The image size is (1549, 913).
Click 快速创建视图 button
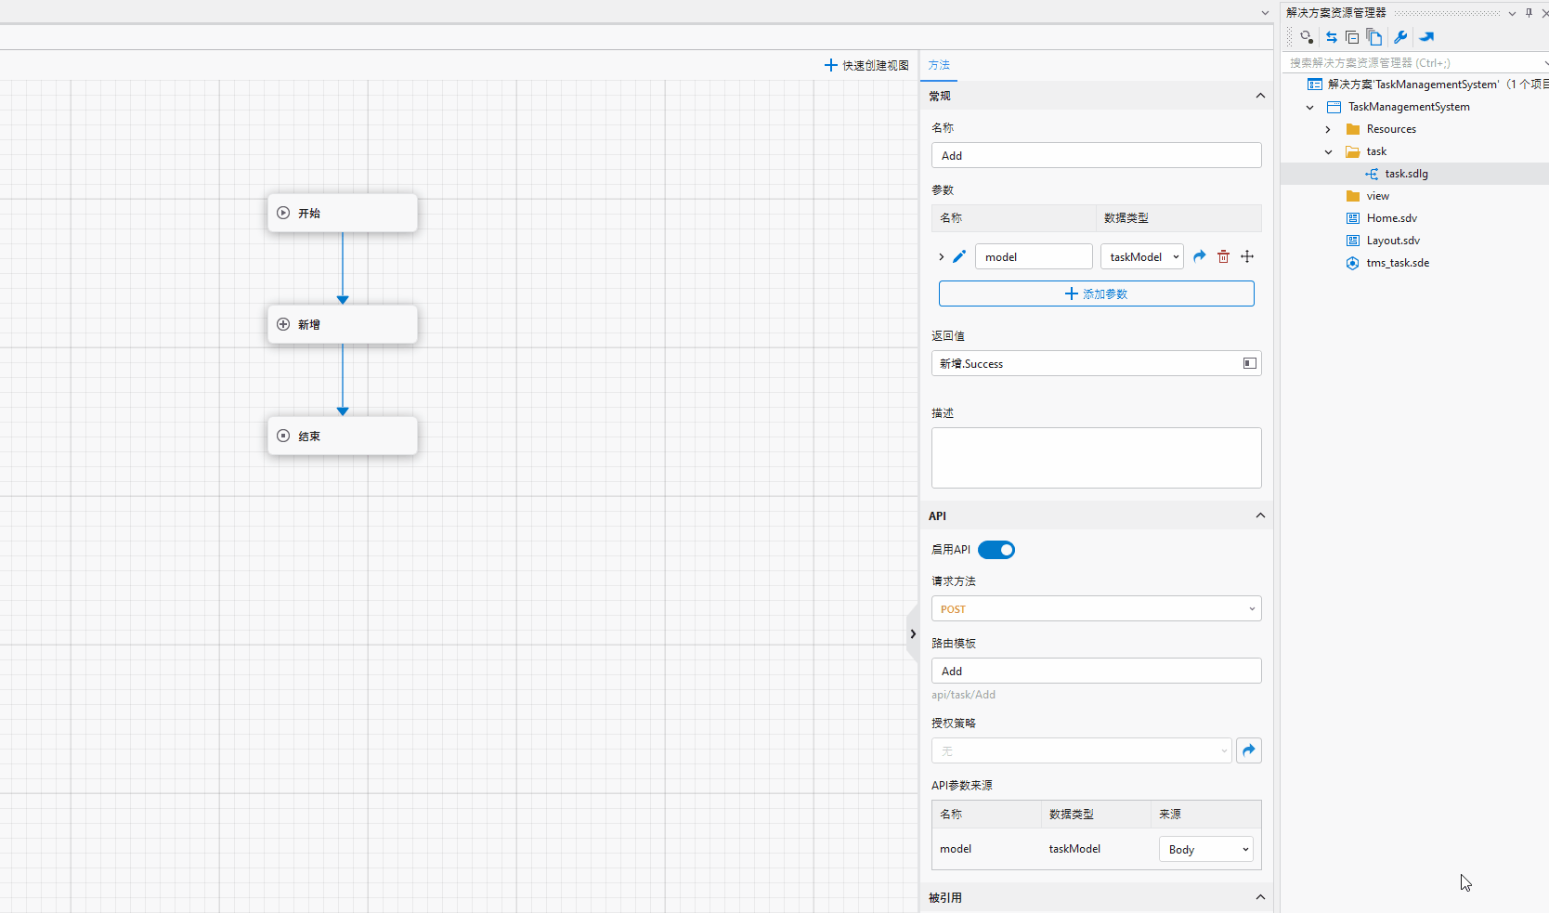[866, 65]
